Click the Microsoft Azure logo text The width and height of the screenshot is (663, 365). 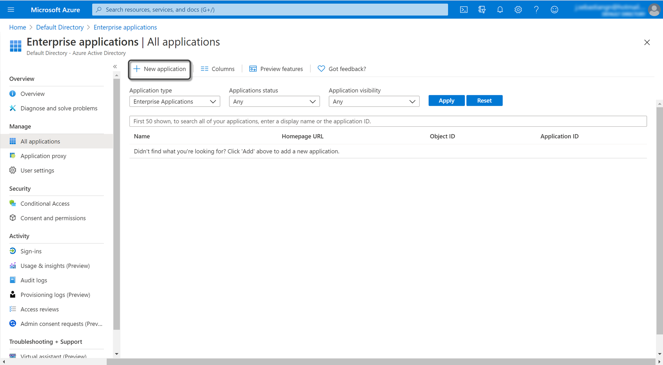55,10
